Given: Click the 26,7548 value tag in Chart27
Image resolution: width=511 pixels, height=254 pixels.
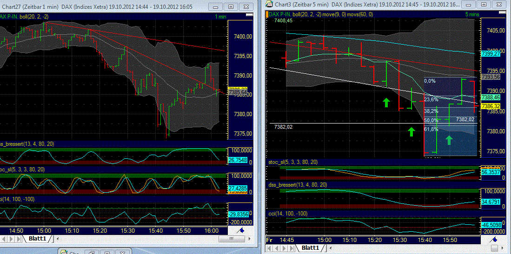Looking at the screenshot, I should (x=238, y=160).
